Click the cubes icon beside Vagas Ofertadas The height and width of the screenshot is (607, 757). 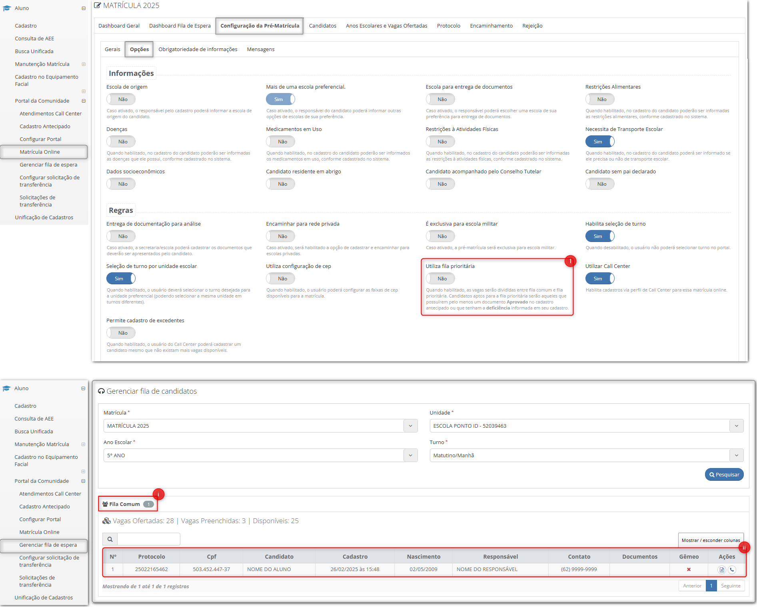[106, 521]
